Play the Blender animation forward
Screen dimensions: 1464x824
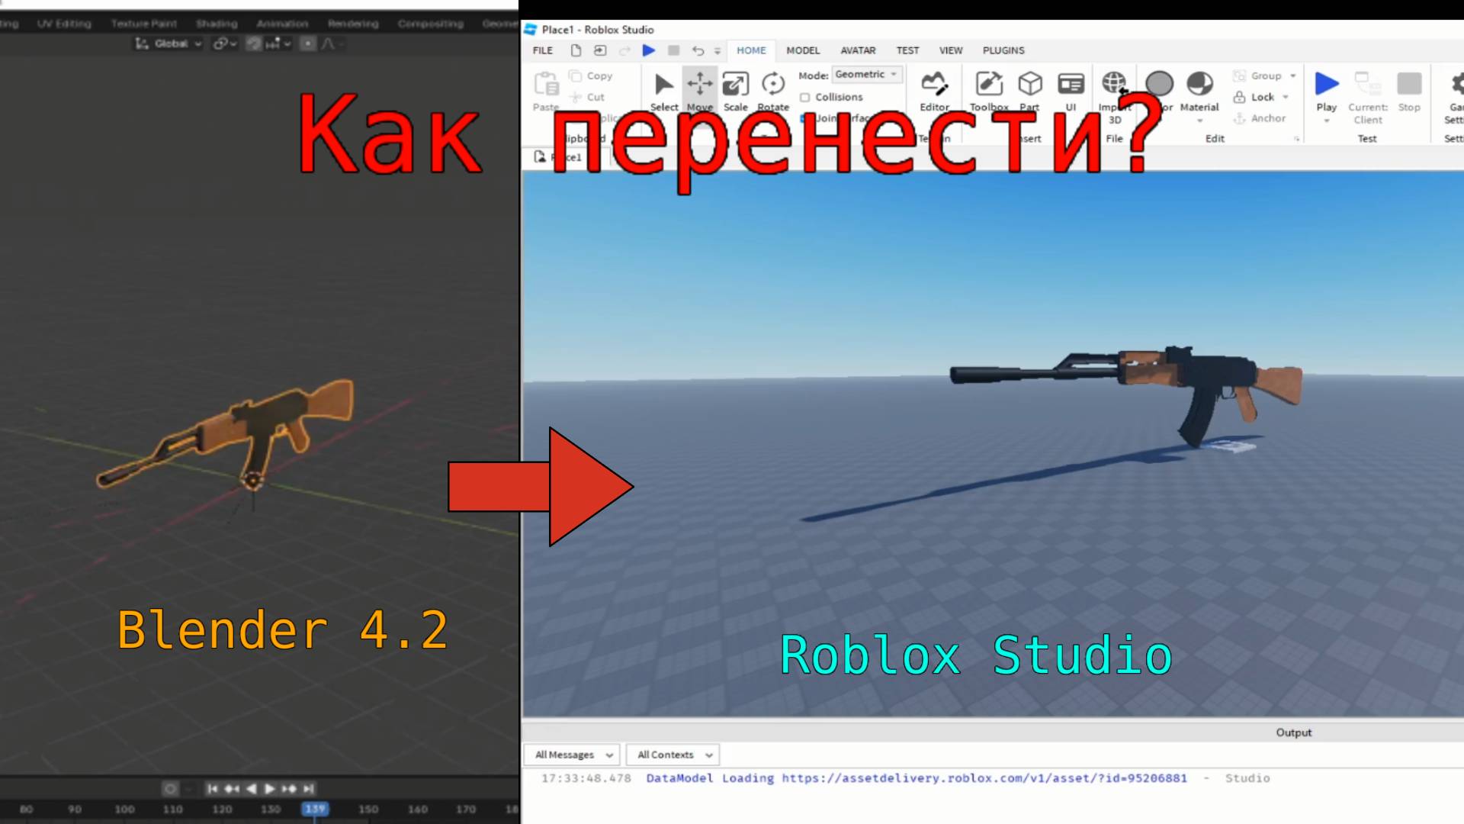[269, 788]
